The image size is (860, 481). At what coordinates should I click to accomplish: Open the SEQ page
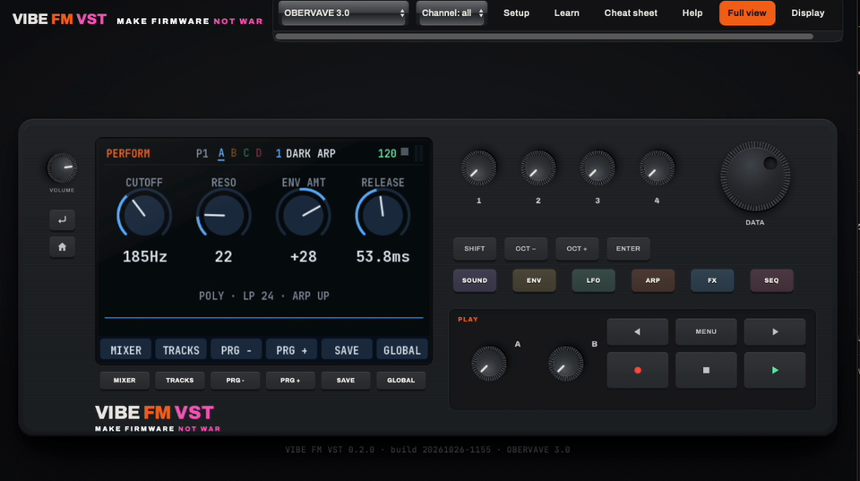point(771,280)
